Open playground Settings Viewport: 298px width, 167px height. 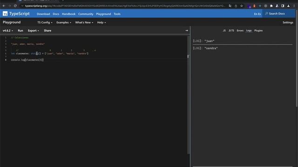point(288,22)
